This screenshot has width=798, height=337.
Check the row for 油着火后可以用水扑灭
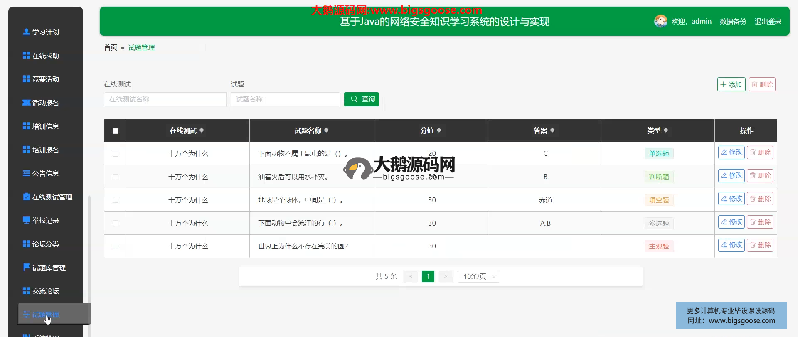click(x=116, y=177)
